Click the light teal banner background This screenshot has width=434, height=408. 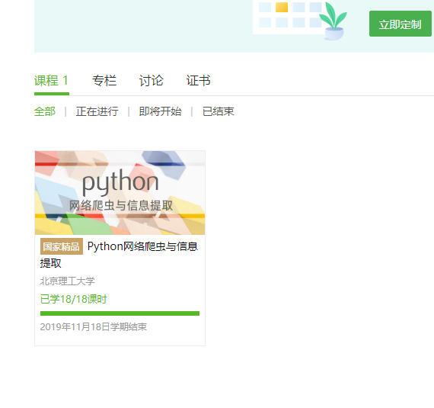pos(139,26)
